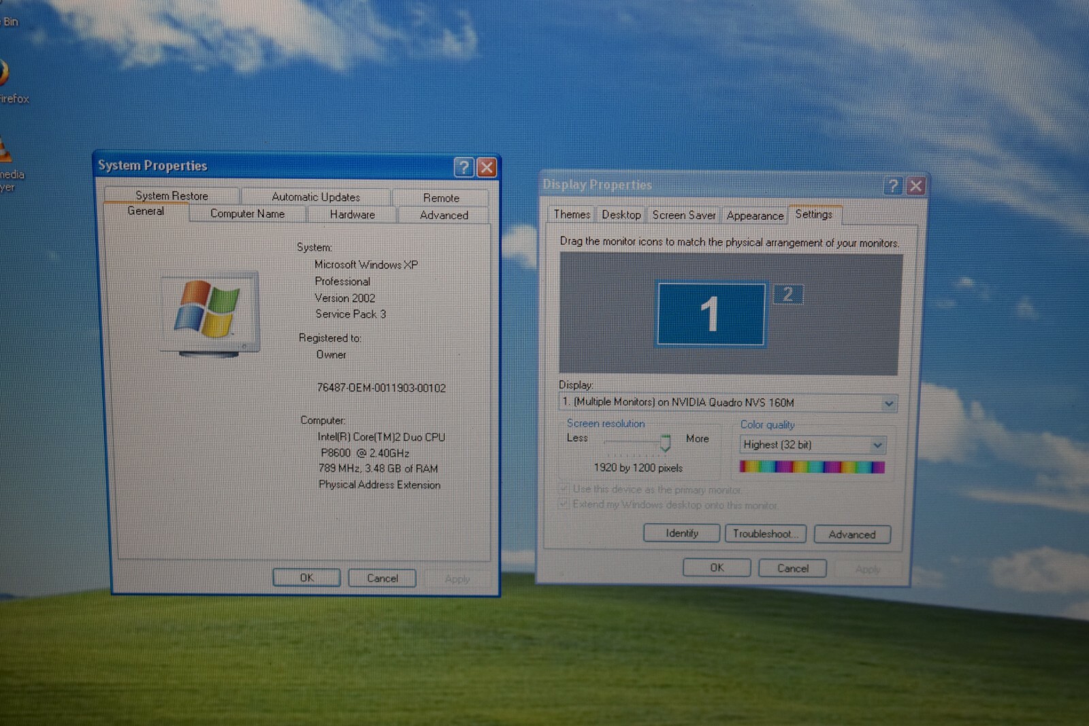Screen dimensions: 1089x726
Task: Click the product ID 76487-OEM-0011903-00102
Action: click(x=381, y=388)
